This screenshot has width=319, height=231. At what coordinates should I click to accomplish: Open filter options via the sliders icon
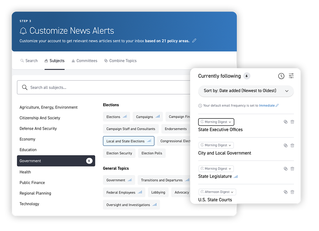[291, 76]
